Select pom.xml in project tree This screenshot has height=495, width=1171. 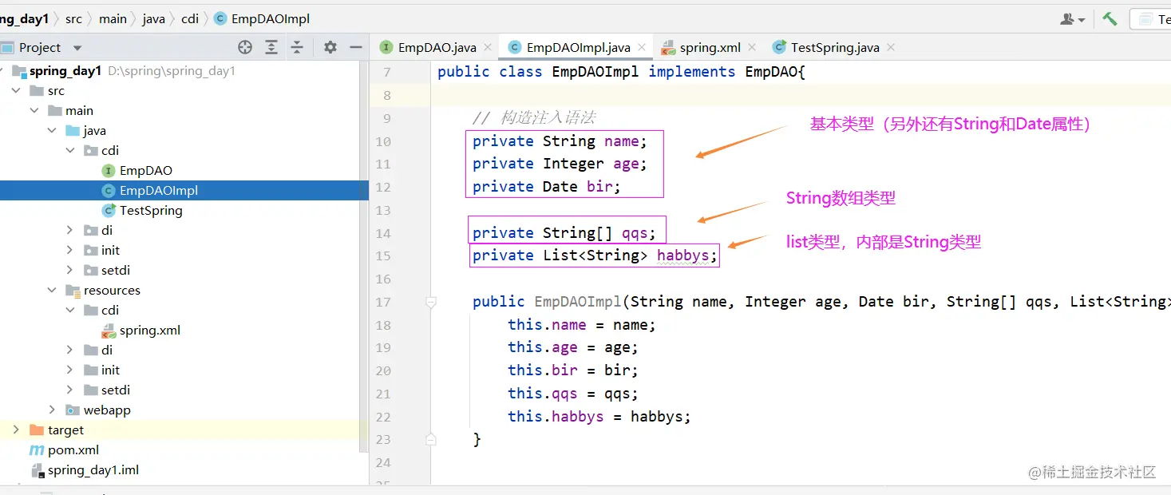(73, 450)
